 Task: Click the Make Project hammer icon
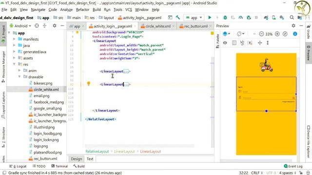pyautogui.click(x=177, y=17)
